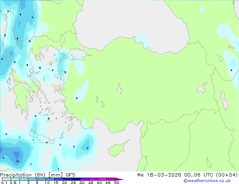Click the date '18-03-2026'
The image size is (239, 184).
(x=164, y=175)
